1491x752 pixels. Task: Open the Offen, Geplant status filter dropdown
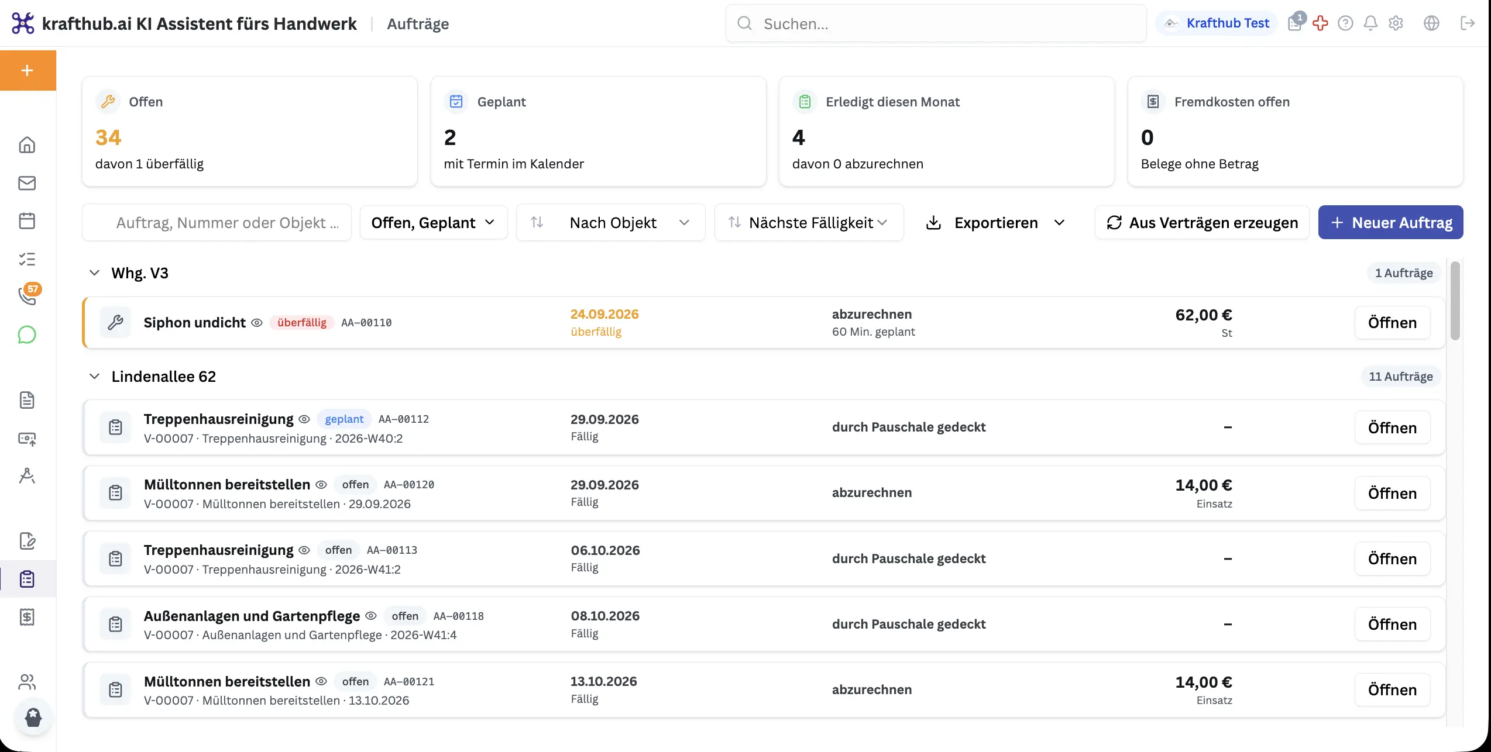(434, 222)
